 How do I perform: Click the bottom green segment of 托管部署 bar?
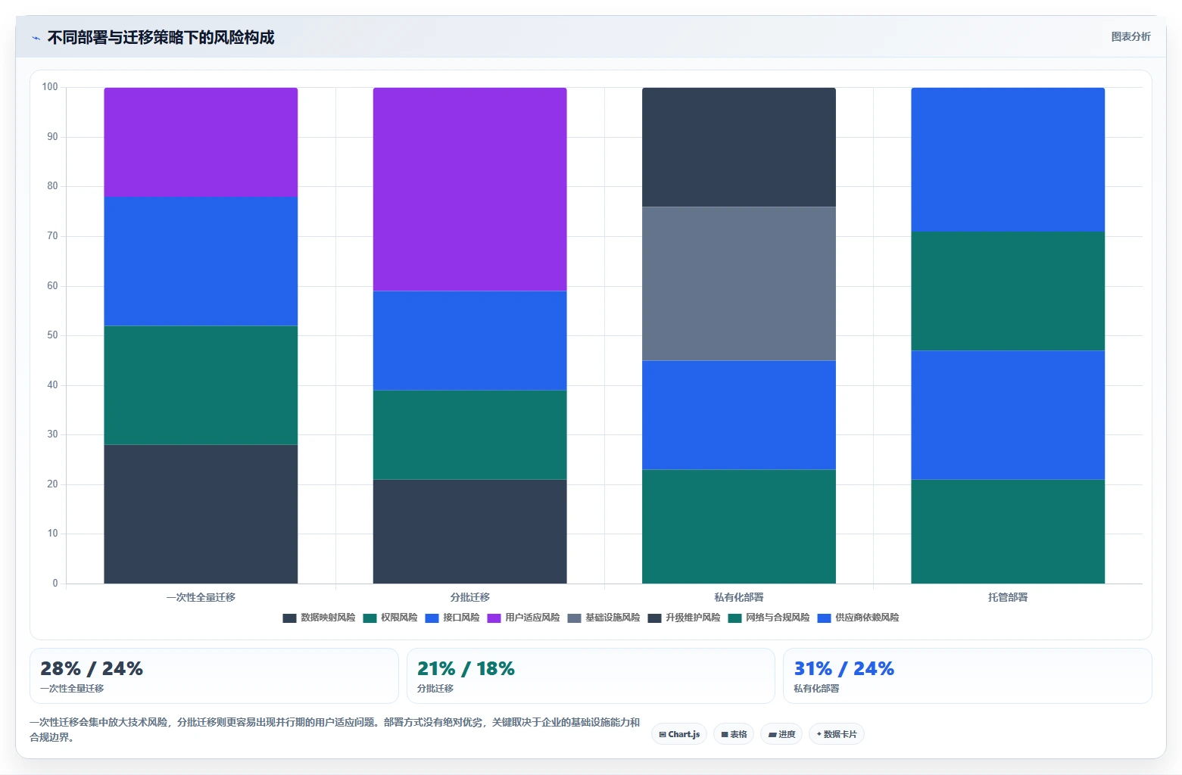coord(1008,531)
